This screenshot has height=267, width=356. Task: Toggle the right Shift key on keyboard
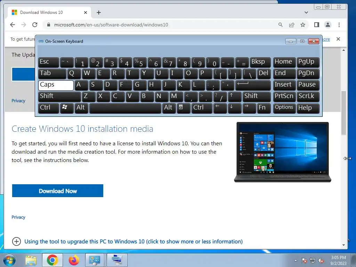[x=257, y=97]
